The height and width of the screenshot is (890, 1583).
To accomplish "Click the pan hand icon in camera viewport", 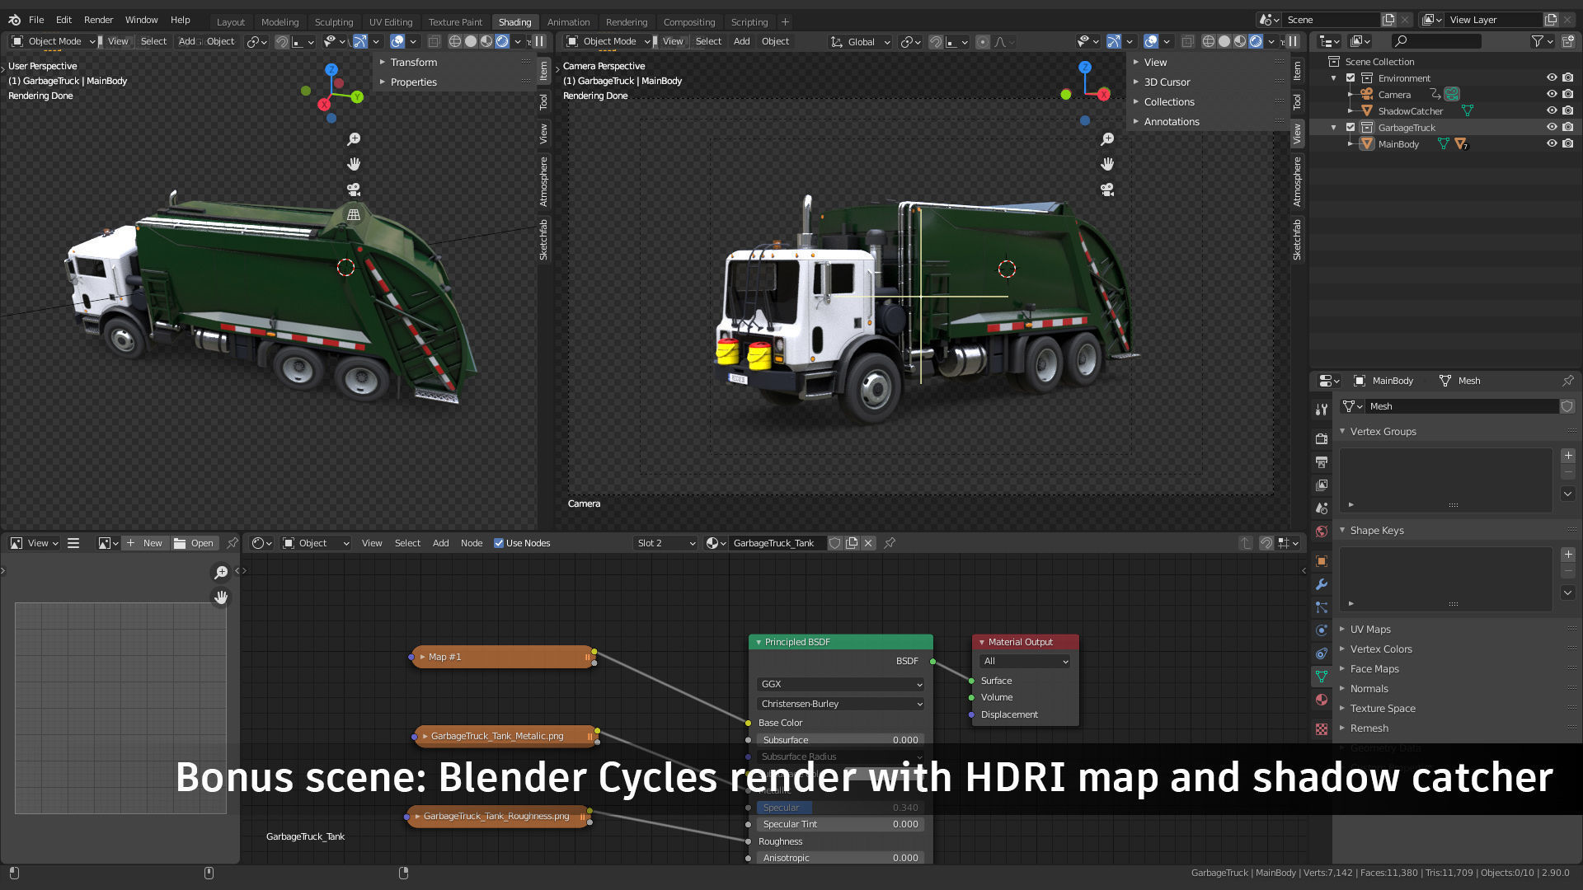I will (x=1107, y=164).
